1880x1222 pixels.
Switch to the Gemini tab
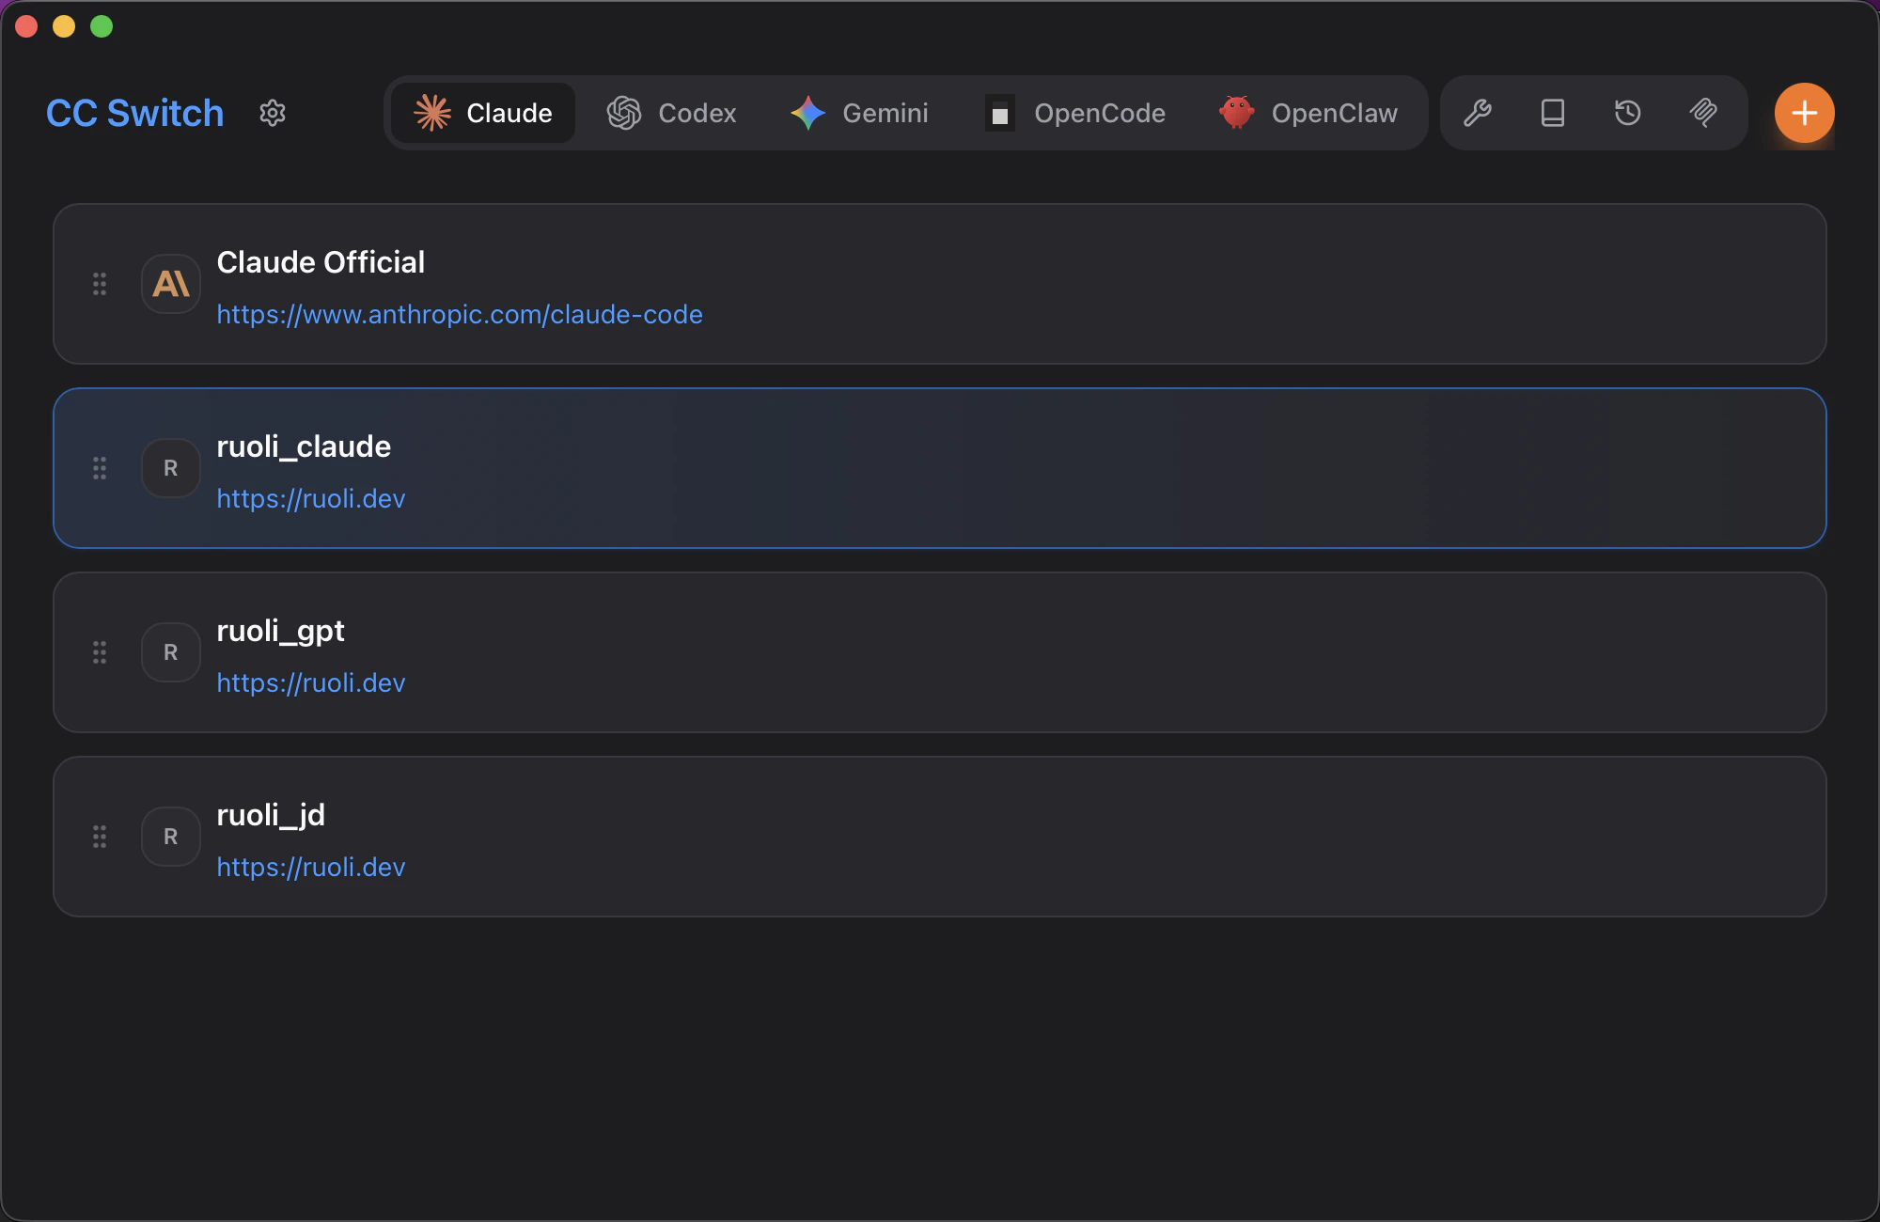click(859, 113)
